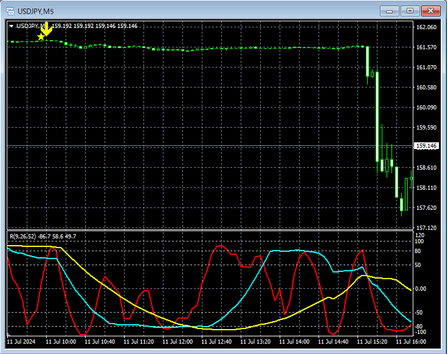Click the indicator scale value 0.00
This screenshot has height=354, width=448.
(421, 289)
